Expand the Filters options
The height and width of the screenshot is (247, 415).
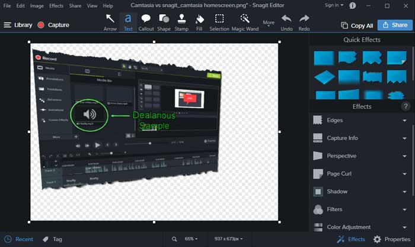[x=405, y=210]
